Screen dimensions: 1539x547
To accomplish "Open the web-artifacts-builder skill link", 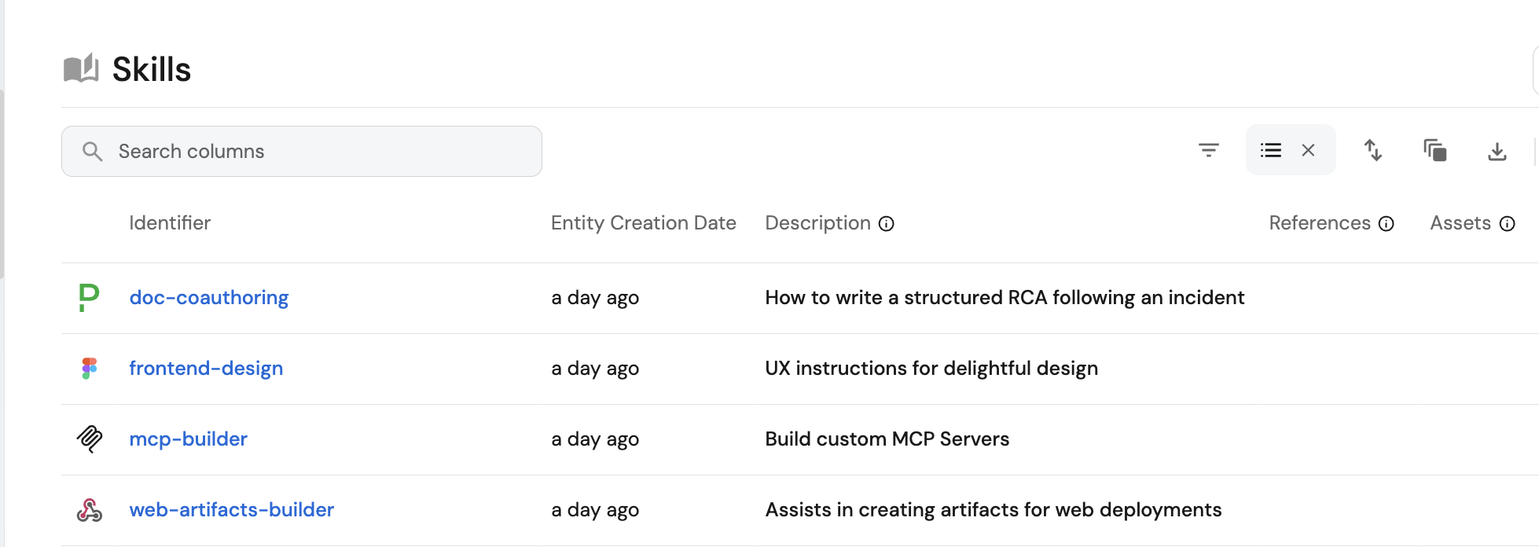I will click(232, 510).
